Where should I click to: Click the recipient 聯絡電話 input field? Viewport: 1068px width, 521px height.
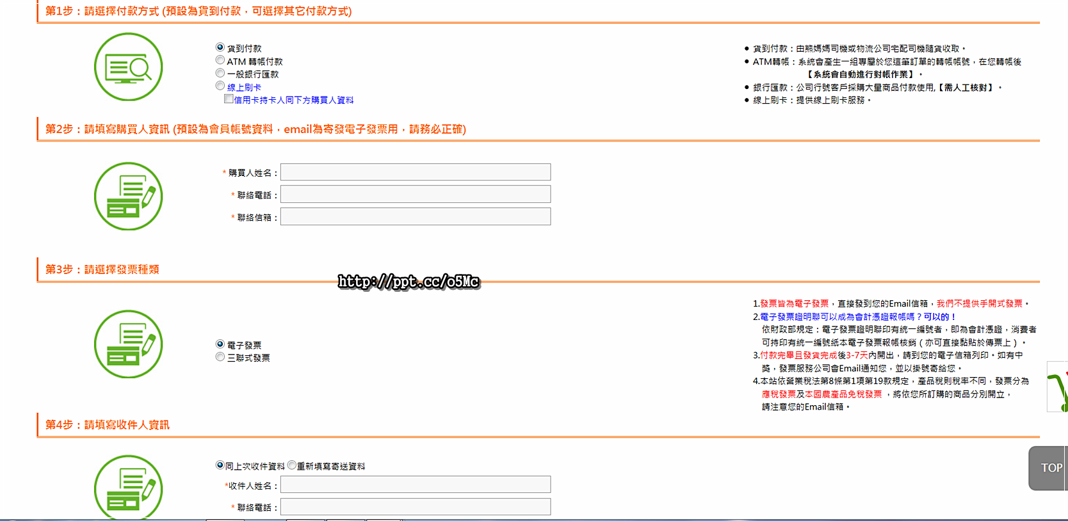(416, 507)
